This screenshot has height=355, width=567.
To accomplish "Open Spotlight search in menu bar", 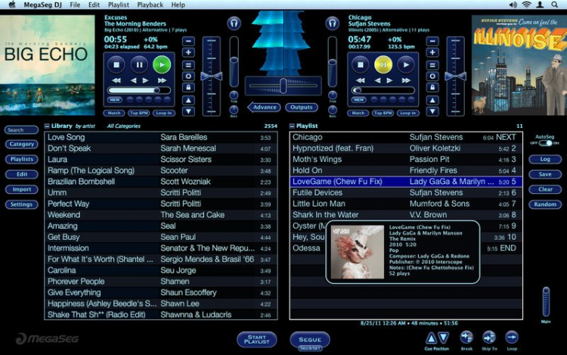I will [554, 5].
